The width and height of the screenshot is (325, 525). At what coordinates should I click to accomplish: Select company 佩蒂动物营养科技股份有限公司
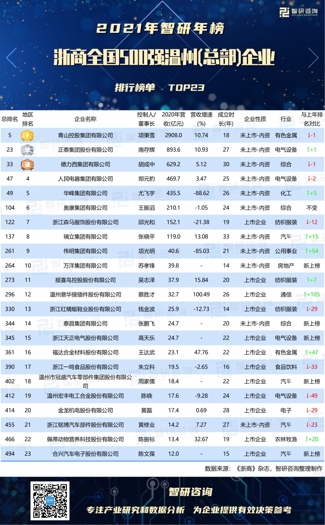tap(85, 439)
